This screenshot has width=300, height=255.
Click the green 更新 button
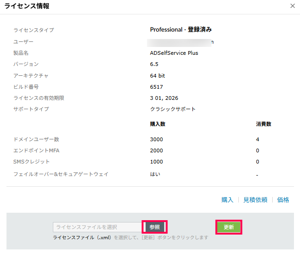pyautogui.click(x=229, y=227)
